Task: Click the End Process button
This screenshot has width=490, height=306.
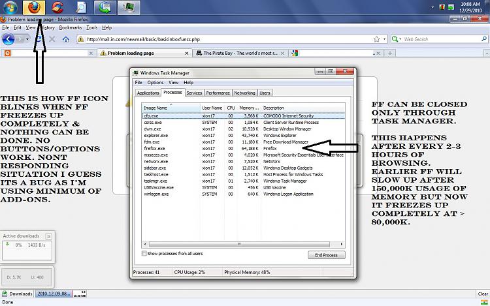Action: pyautogui.click(x=326, y=255)
